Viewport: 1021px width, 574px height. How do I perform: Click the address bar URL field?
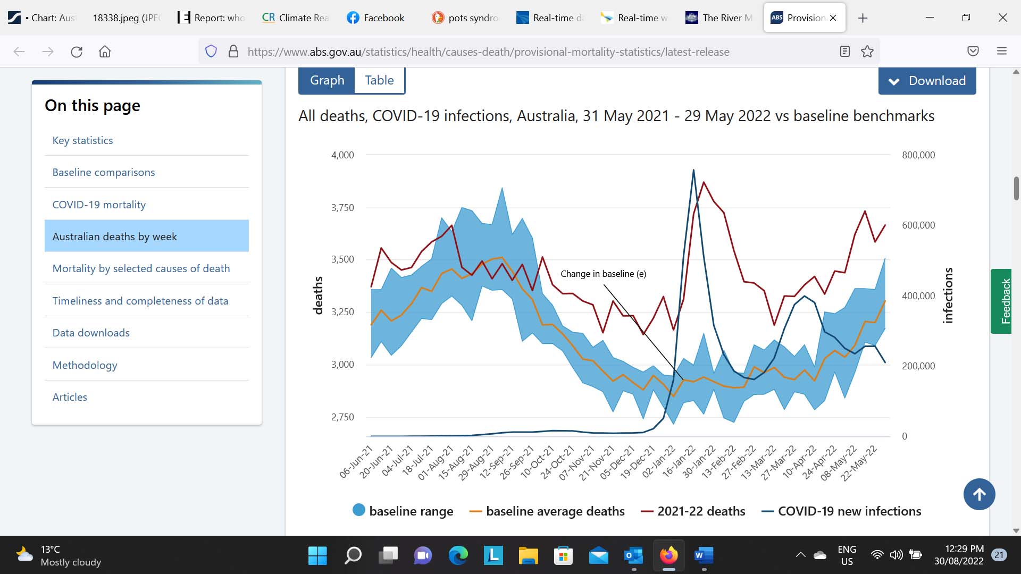click(x=488, y=52)
